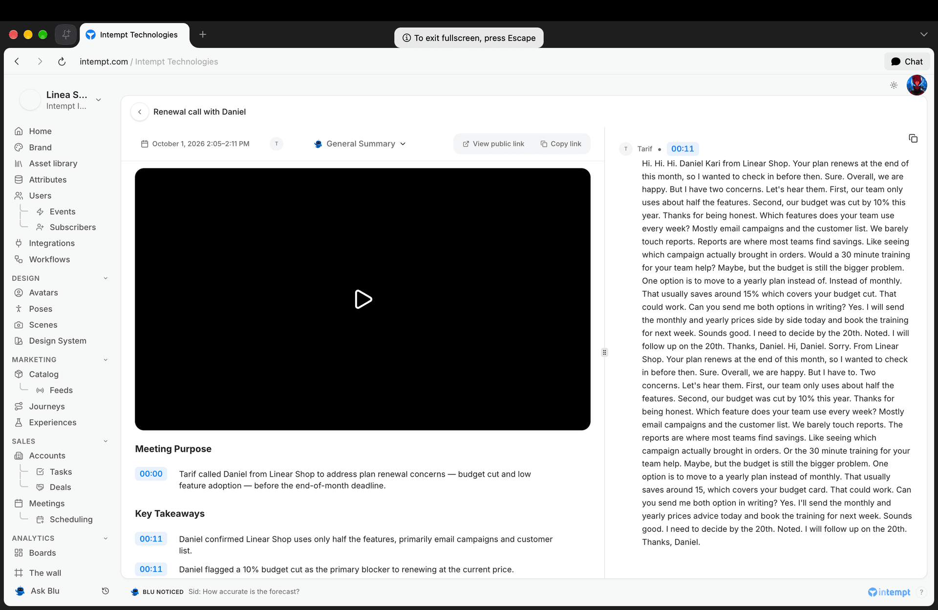Jump to transcript timestamp 00:11 beside Tarif
The height and width of the screenshot is (610, 938).
tap(682, 149)
